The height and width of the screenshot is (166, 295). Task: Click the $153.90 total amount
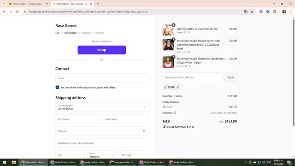[x=231, y=121]
